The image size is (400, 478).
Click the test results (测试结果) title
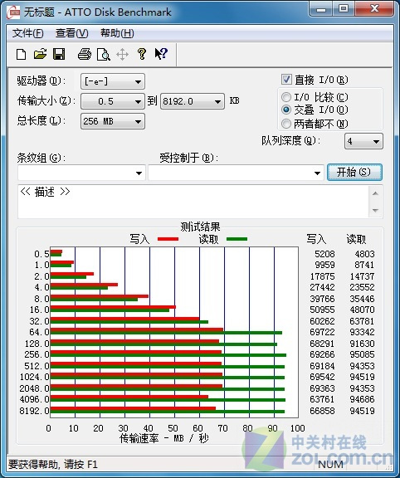pyautogui.click(x=200, y=227)
